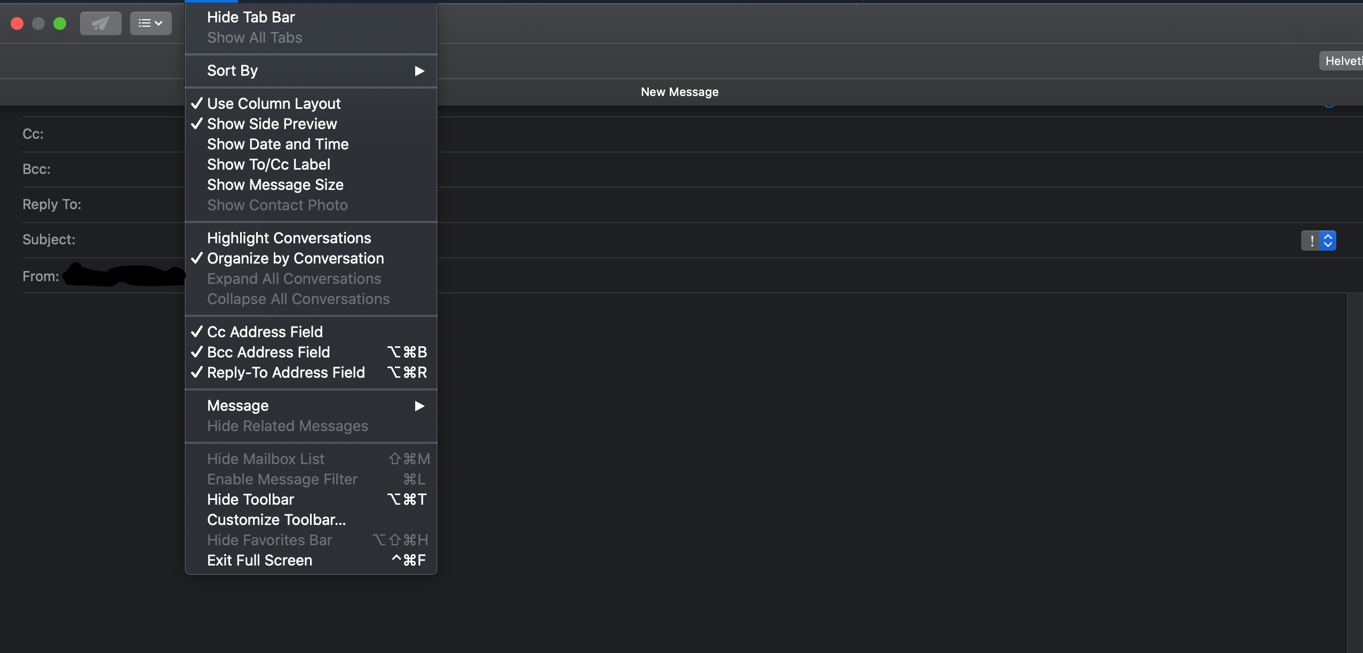The image size is (1363, 653).
Task: Click the priority stepper arrows
Action: pyautogui.click(x=1328, y=241)
